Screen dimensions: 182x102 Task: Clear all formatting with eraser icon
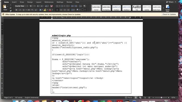point(51,6)
